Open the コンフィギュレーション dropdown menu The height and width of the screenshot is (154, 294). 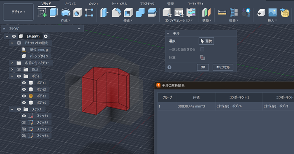point(179,21)
